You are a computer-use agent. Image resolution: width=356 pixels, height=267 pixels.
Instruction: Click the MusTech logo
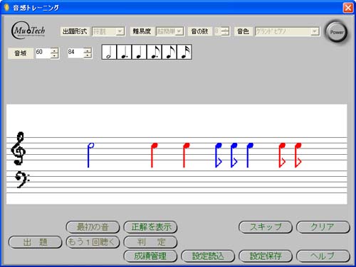tap(28, 31)
